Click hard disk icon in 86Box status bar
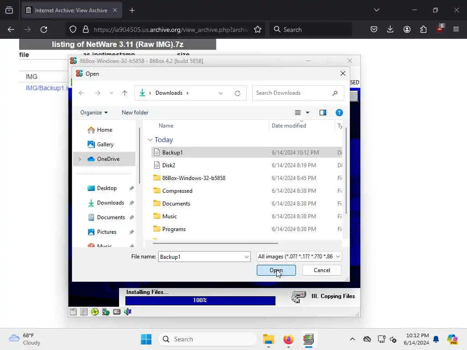467x350 pixels. coord(117,312)
